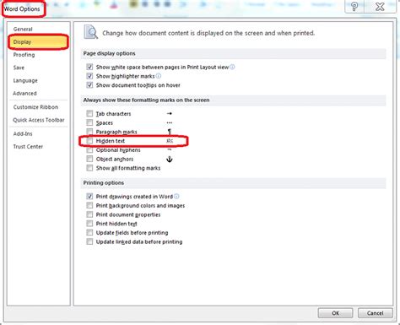Image resolution: width=400 pixels, height=325 pixels.
Task: Toggle Show document tooltips on hover
Action: coord(89,85)
